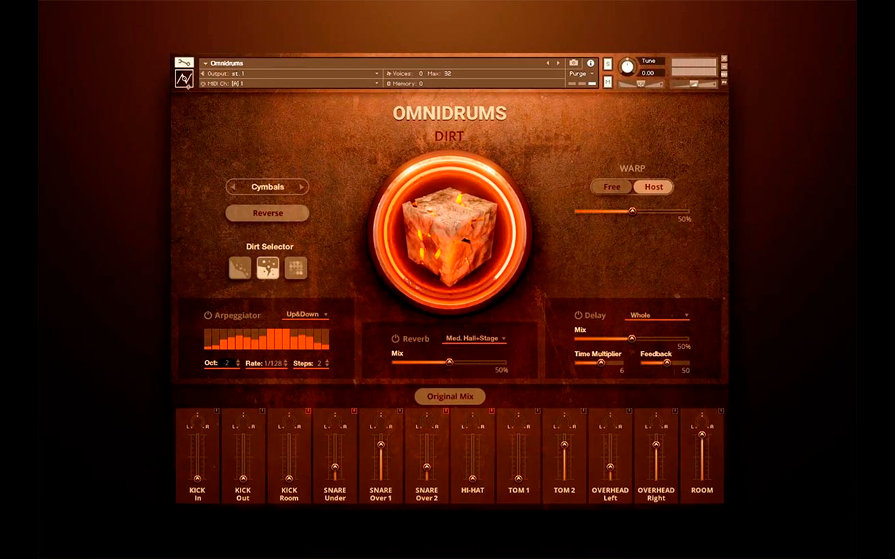Viewport: 895px width, 559px height.
Task: Click the Reverse button
Action: (x=267, y=213)
